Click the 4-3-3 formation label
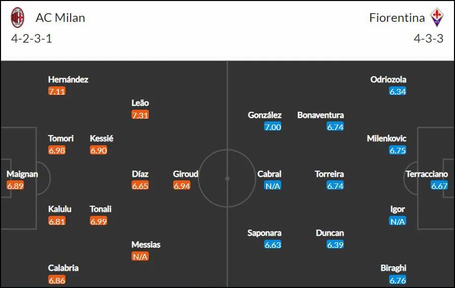The height and width of the screenshot is (288, 455). 429,39
